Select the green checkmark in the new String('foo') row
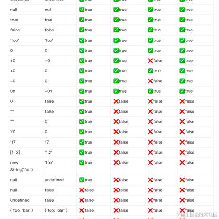 point(81,162)
